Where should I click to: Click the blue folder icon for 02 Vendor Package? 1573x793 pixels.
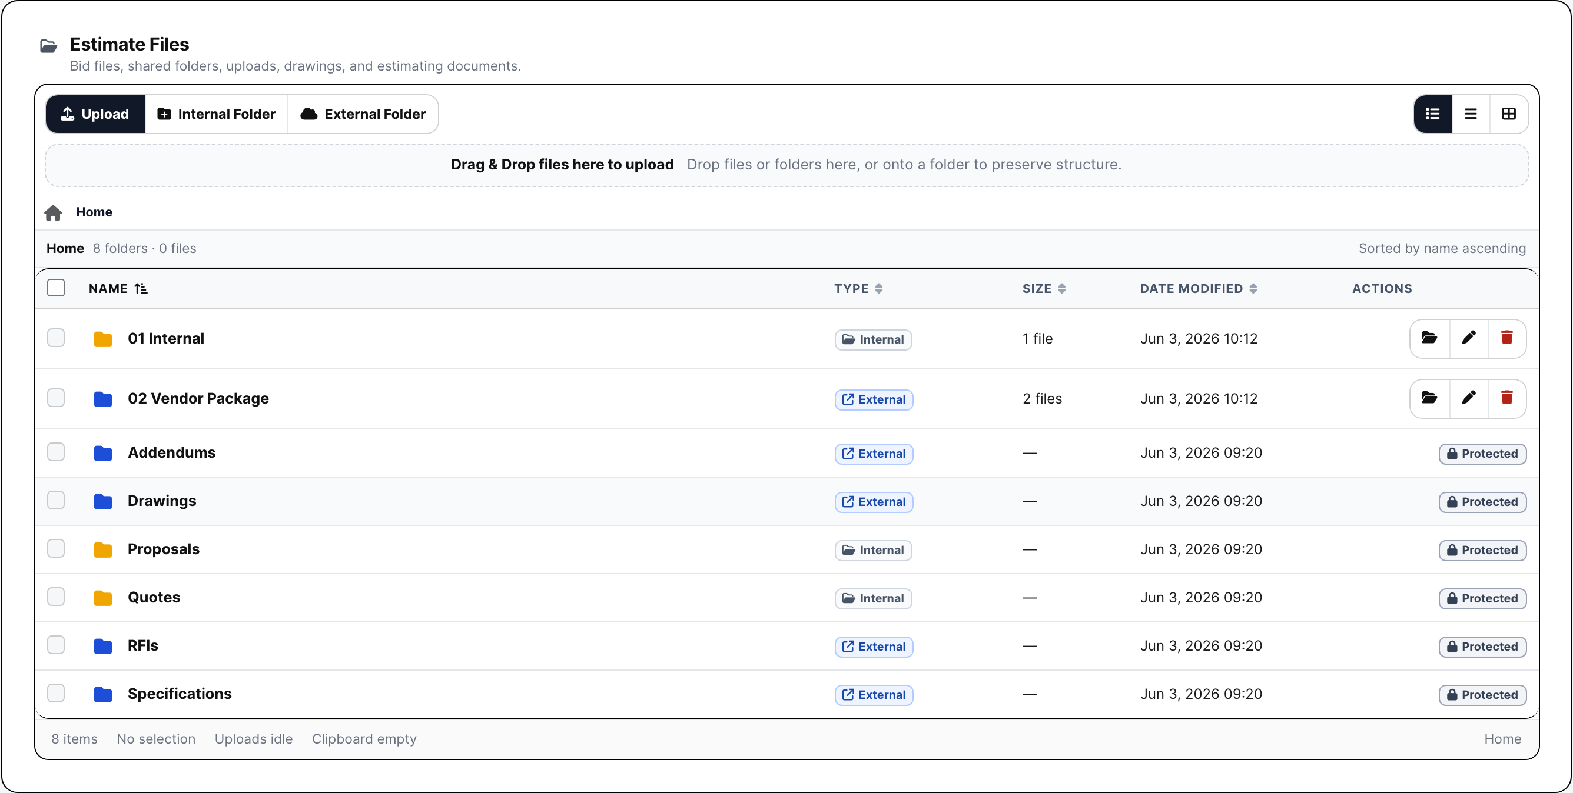tap(102, 399)
